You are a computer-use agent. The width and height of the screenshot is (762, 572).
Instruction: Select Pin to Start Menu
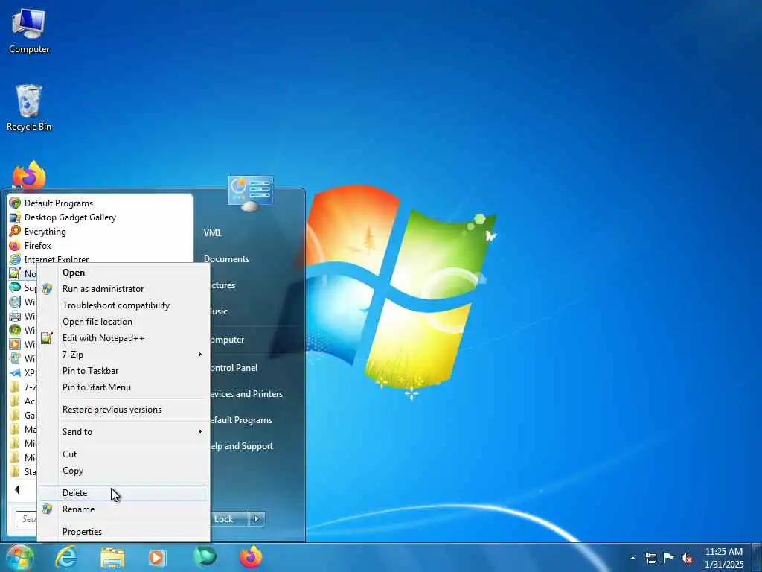[x=124, y=387]
